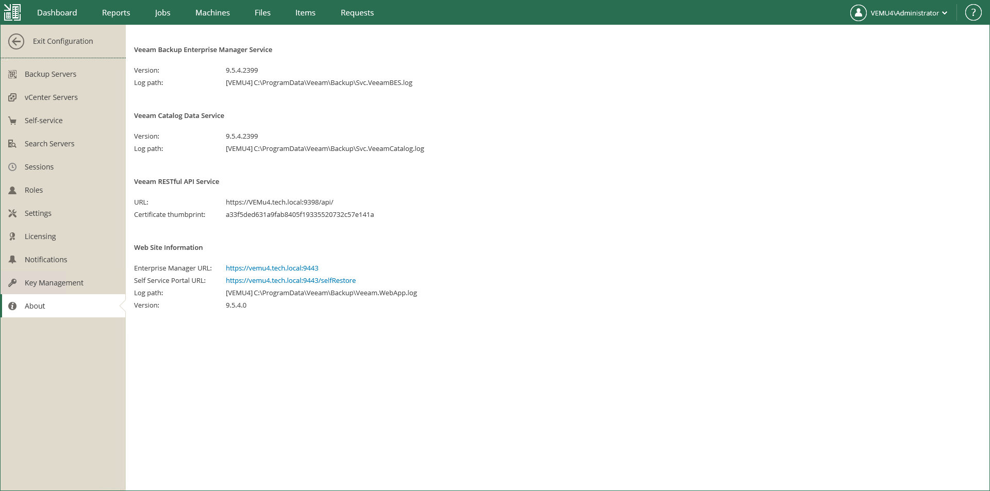The width and height of the screenshot is (990, 491).
Task: Click the Certificate thumbprint label
Action: pyautogui.click(x=170, y=214)
